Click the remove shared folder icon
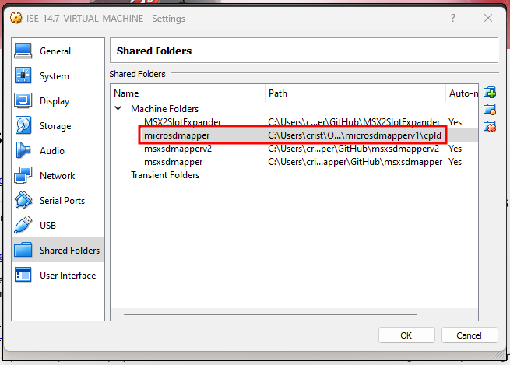 (490, 126)
